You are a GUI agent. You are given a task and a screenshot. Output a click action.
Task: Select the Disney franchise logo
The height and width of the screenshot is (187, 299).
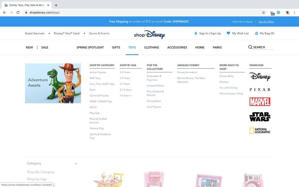click(x=260, y=77)
